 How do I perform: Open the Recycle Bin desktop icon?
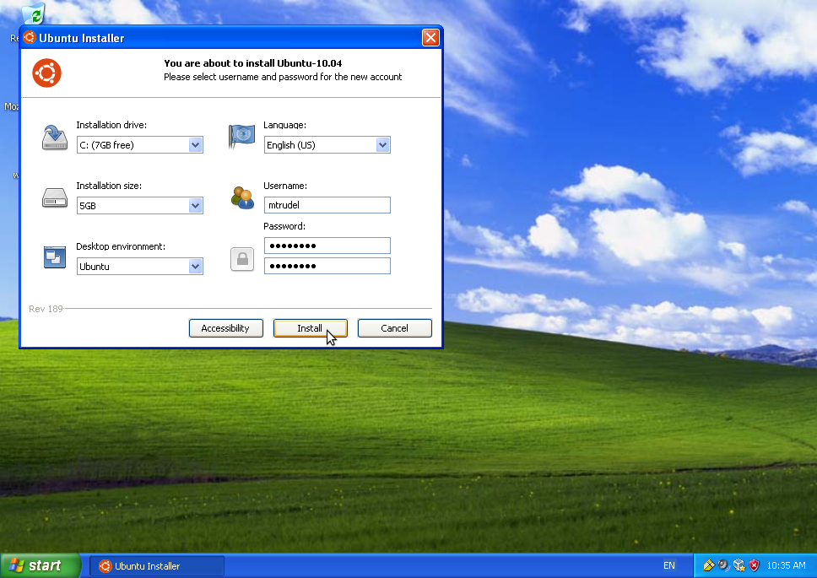point(35,14)
